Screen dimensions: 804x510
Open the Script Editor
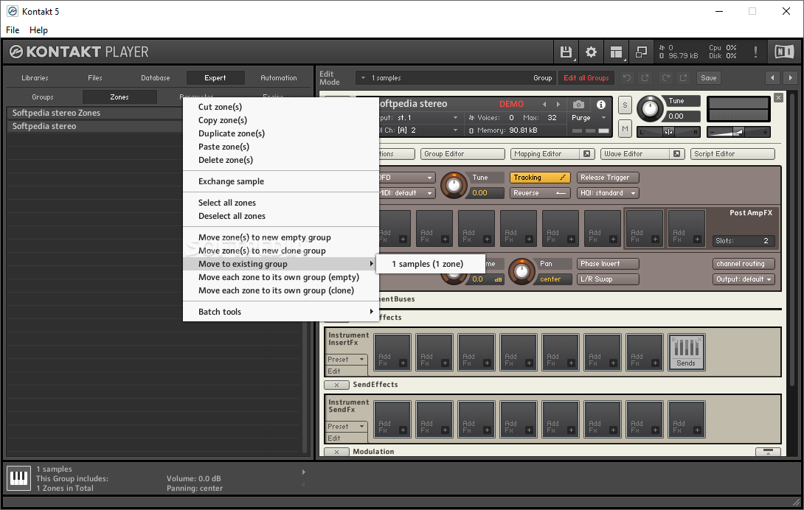[732, 154]
